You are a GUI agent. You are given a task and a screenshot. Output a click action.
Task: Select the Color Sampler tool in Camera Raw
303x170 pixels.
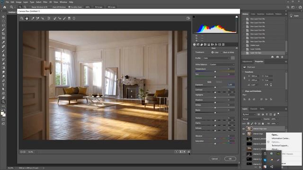click(38, 18)
